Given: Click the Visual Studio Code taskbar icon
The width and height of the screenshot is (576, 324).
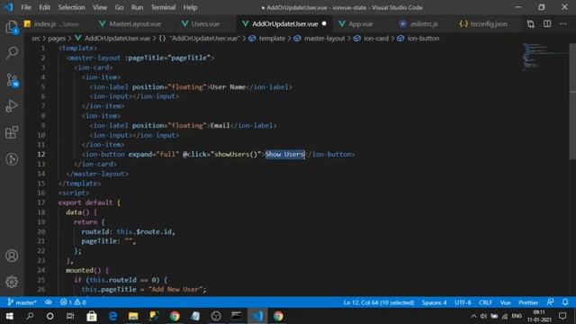Looking at the screenshot, I should pyautogui.click(x=257, y=316).
